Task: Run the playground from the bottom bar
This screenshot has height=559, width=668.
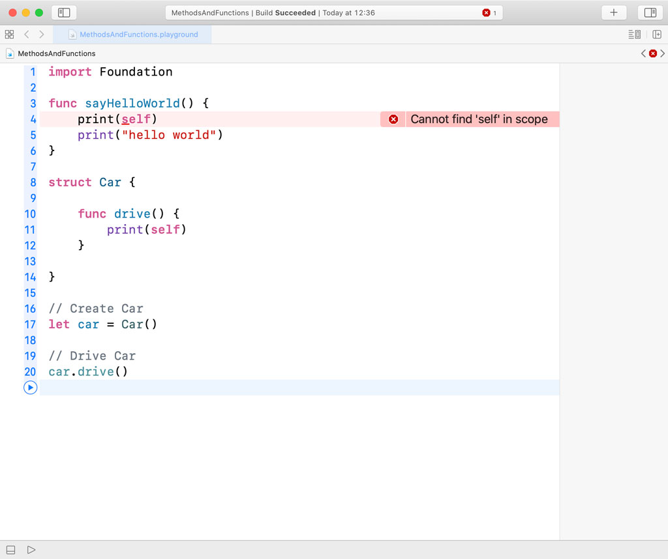Action: click(x=30, y=549)
